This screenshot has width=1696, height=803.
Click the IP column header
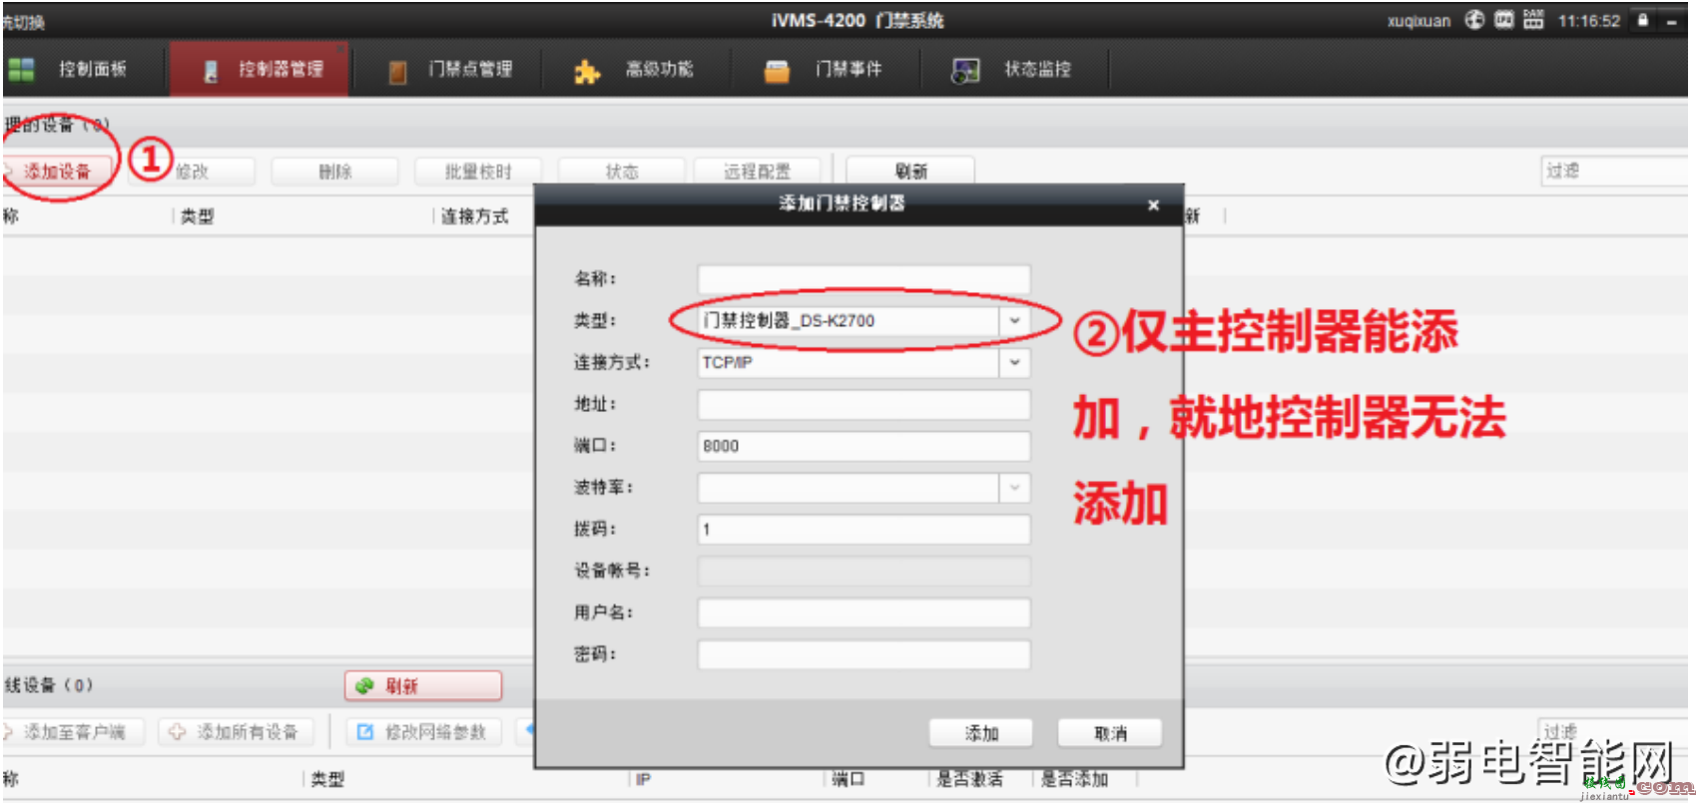coord(644,779)
